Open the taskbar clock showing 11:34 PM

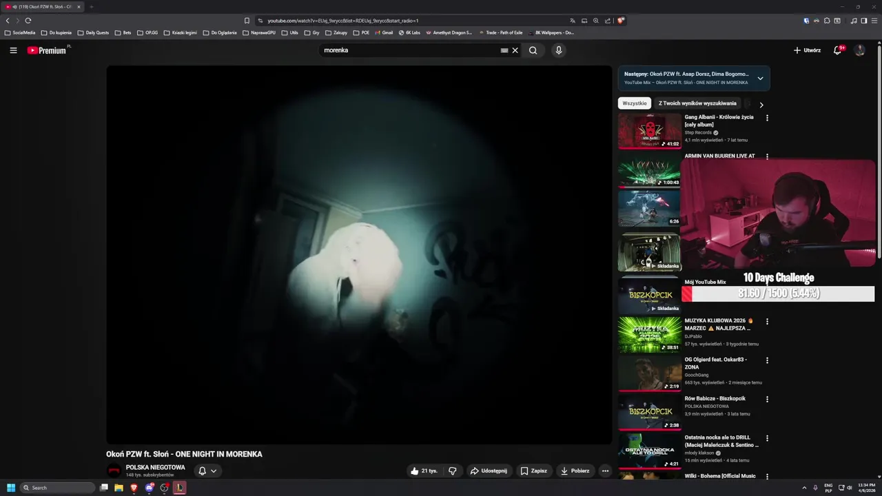[866, 488]
